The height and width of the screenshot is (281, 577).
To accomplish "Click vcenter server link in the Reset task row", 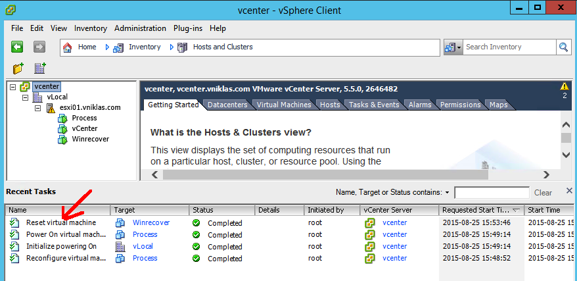I will [395, 223].
